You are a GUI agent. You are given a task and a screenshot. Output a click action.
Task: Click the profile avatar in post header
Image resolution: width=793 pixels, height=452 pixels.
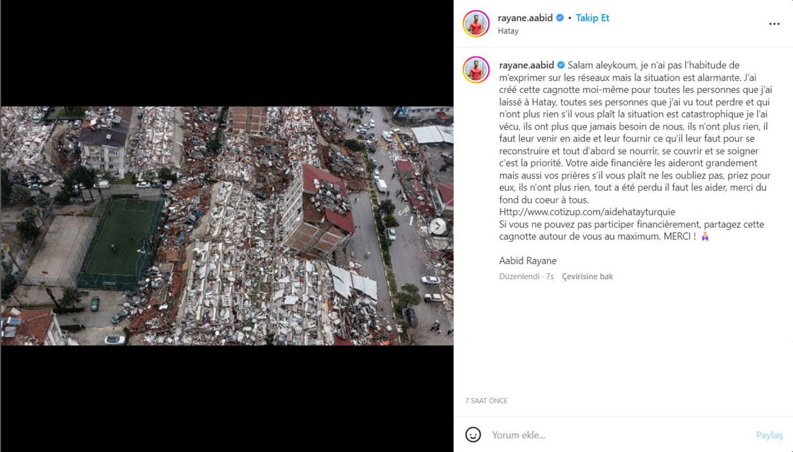click(x=476, y=24)
